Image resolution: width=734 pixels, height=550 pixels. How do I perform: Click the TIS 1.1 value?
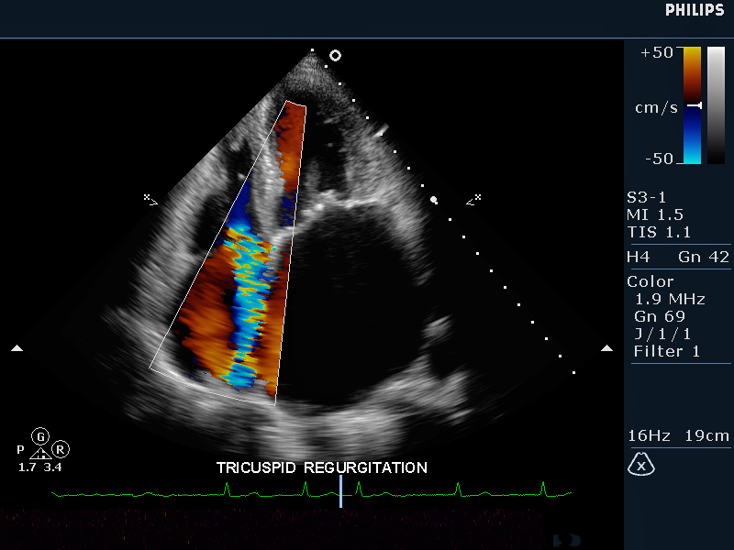click(659, 232)
